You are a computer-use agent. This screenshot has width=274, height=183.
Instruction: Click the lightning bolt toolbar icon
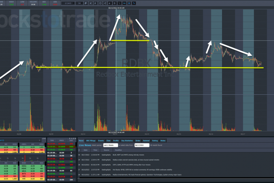coord(95,3)
